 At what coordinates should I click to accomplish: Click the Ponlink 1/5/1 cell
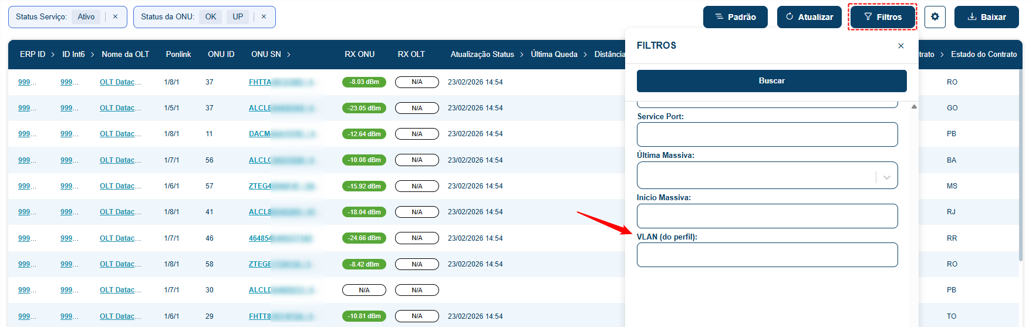171,108
